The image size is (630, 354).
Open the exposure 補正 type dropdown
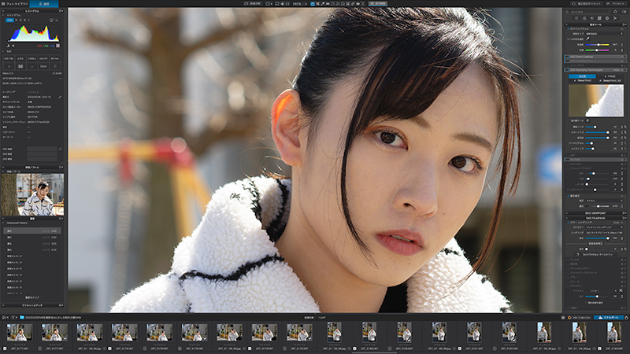click(602, 201)
